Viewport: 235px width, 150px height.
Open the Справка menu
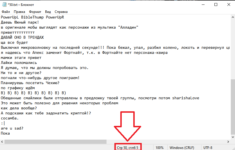61,12
